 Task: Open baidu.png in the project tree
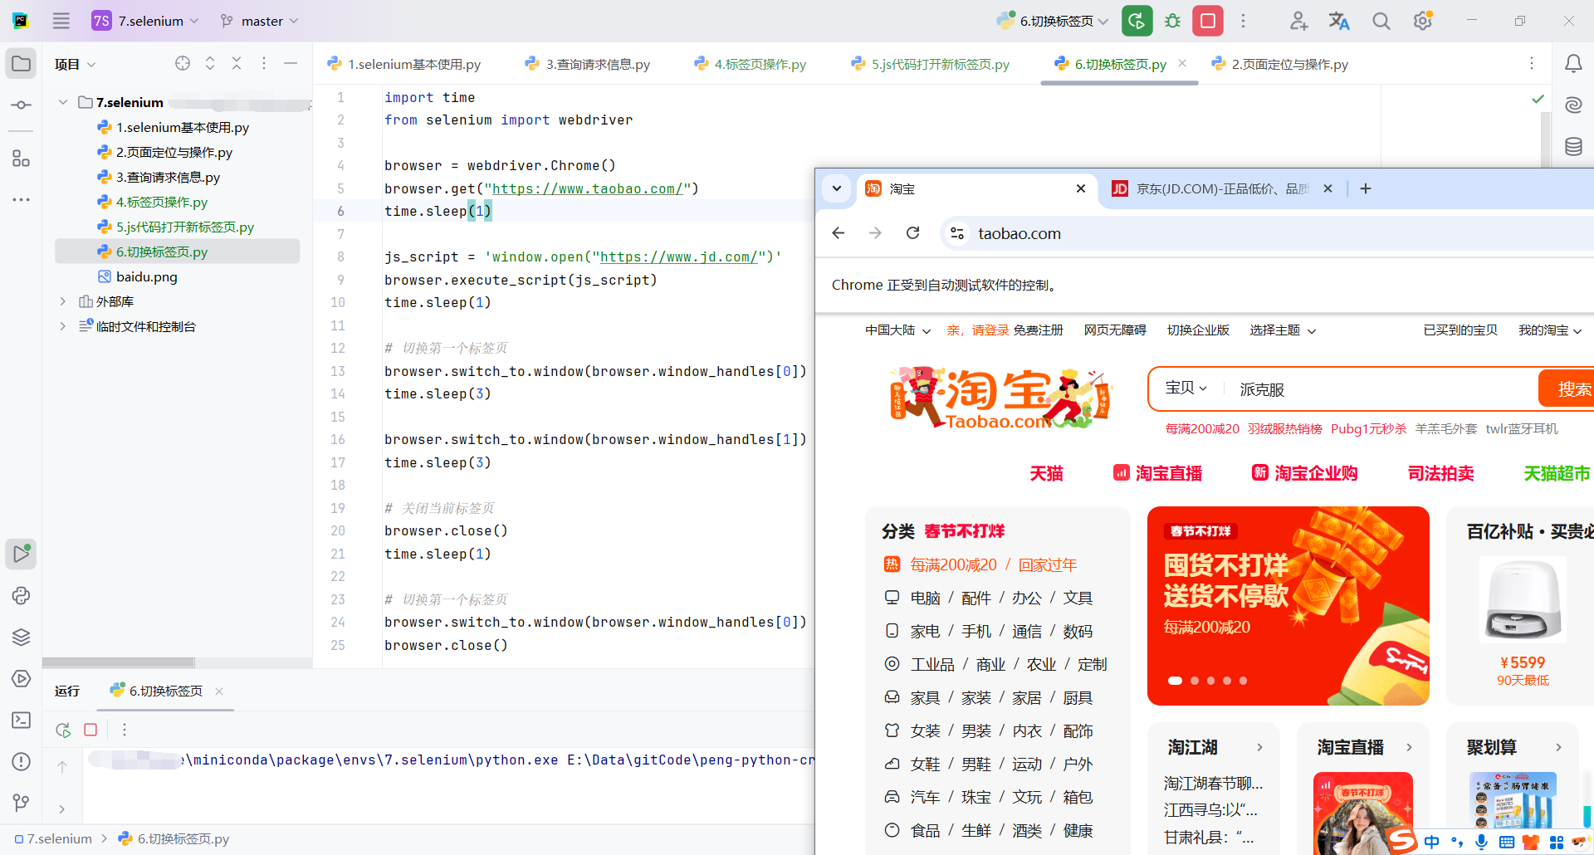click(138, 276)
